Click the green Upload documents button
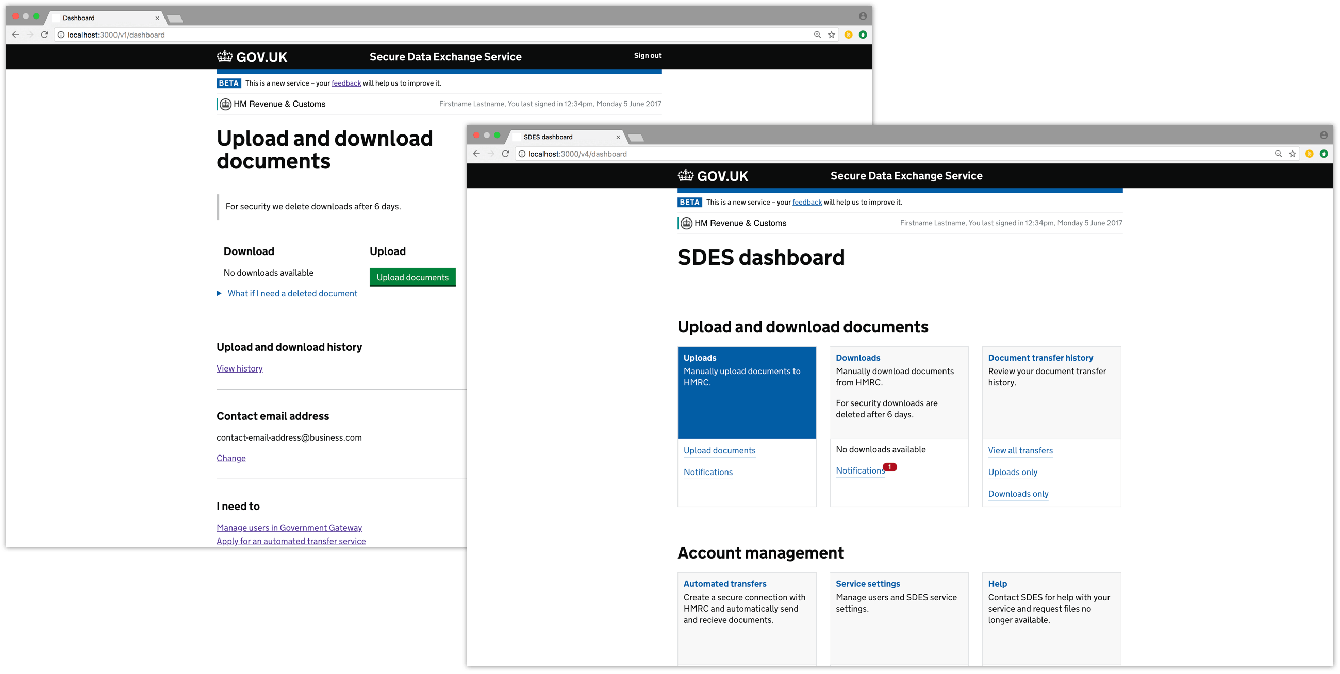Image resolution: width=1340 pixels, height=674 pixels. (x=412, y=277)
